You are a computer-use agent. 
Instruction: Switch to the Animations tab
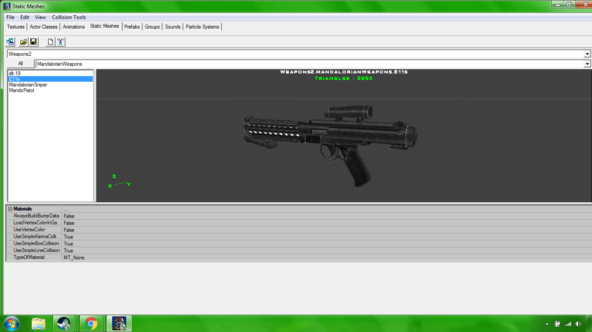pos(74,27)
